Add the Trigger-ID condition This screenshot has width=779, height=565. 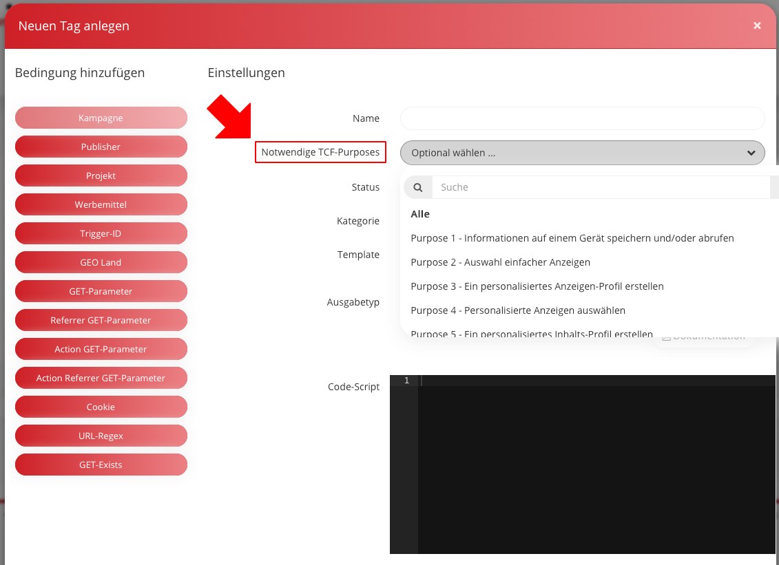pos(101,233)
